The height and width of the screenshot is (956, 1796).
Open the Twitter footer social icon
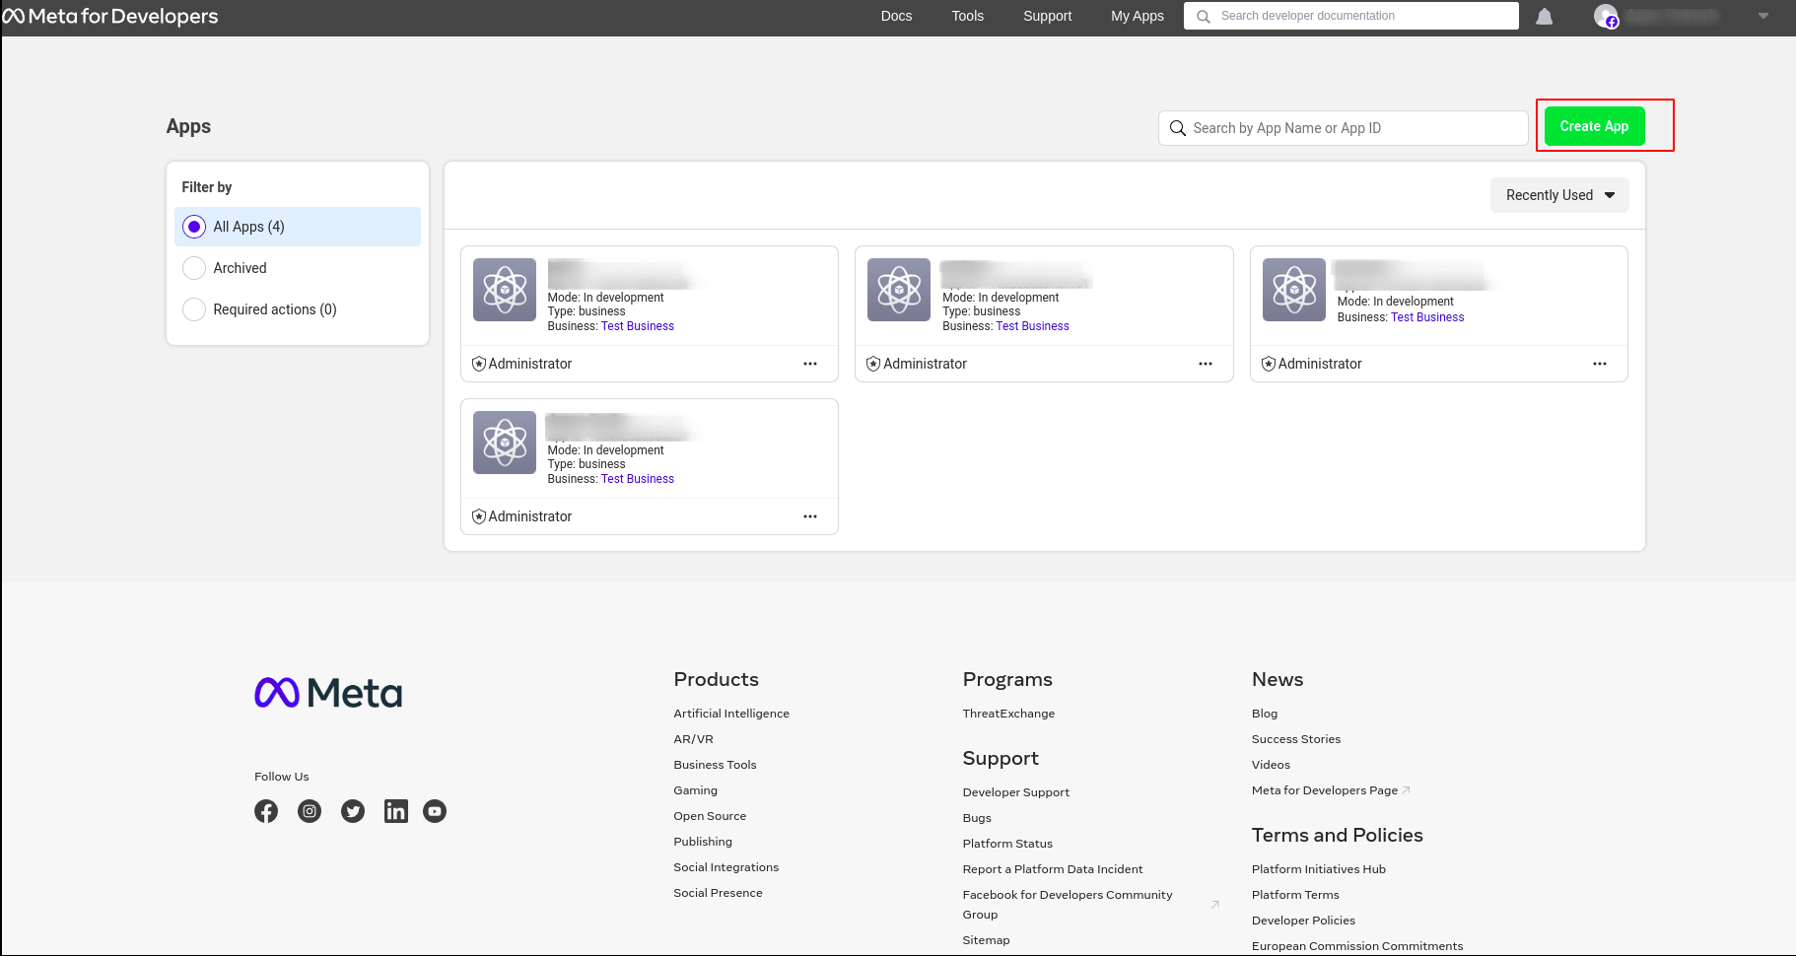pyautogui.click(x=353, y=811)
